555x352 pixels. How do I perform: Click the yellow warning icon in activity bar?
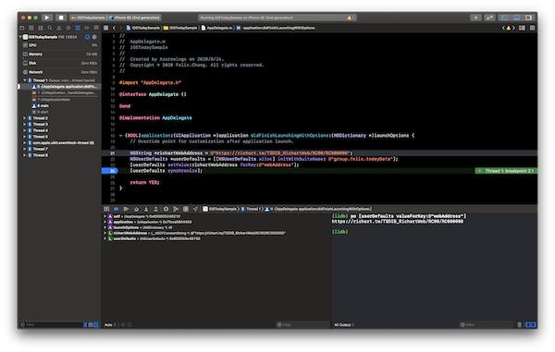350,18
